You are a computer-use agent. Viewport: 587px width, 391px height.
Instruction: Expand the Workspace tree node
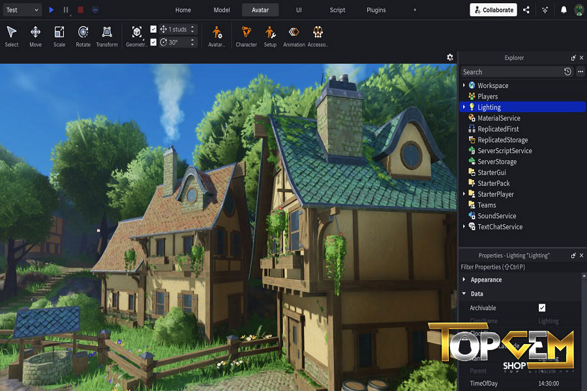[464, 85]
